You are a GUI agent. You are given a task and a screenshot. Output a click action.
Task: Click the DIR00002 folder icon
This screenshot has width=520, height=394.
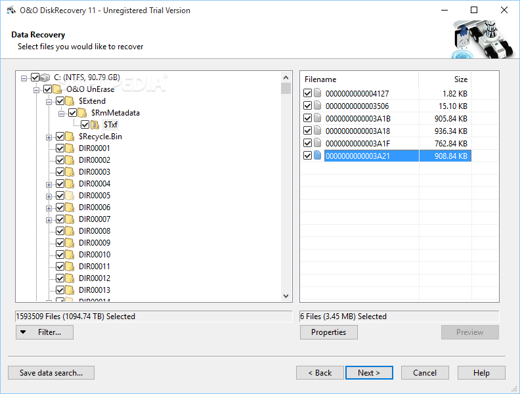tap(70, 160)
